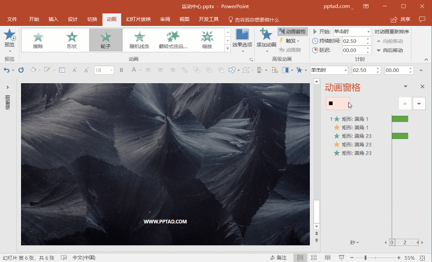
Task: Click the stop button in animation pane
Action: pyautogui.click(x=338, y=103)
